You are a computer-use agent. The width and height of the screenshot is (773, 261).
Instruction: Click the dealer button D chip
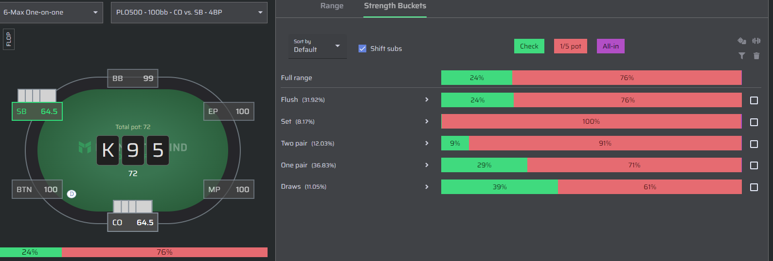tap(72, 194)
